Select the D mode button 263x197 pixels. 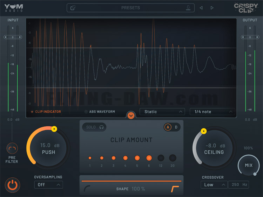[176, 127]
